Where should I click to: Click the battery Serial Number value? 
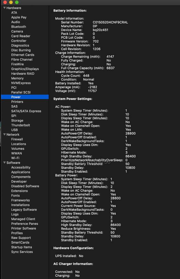click(x=110, y=22)
